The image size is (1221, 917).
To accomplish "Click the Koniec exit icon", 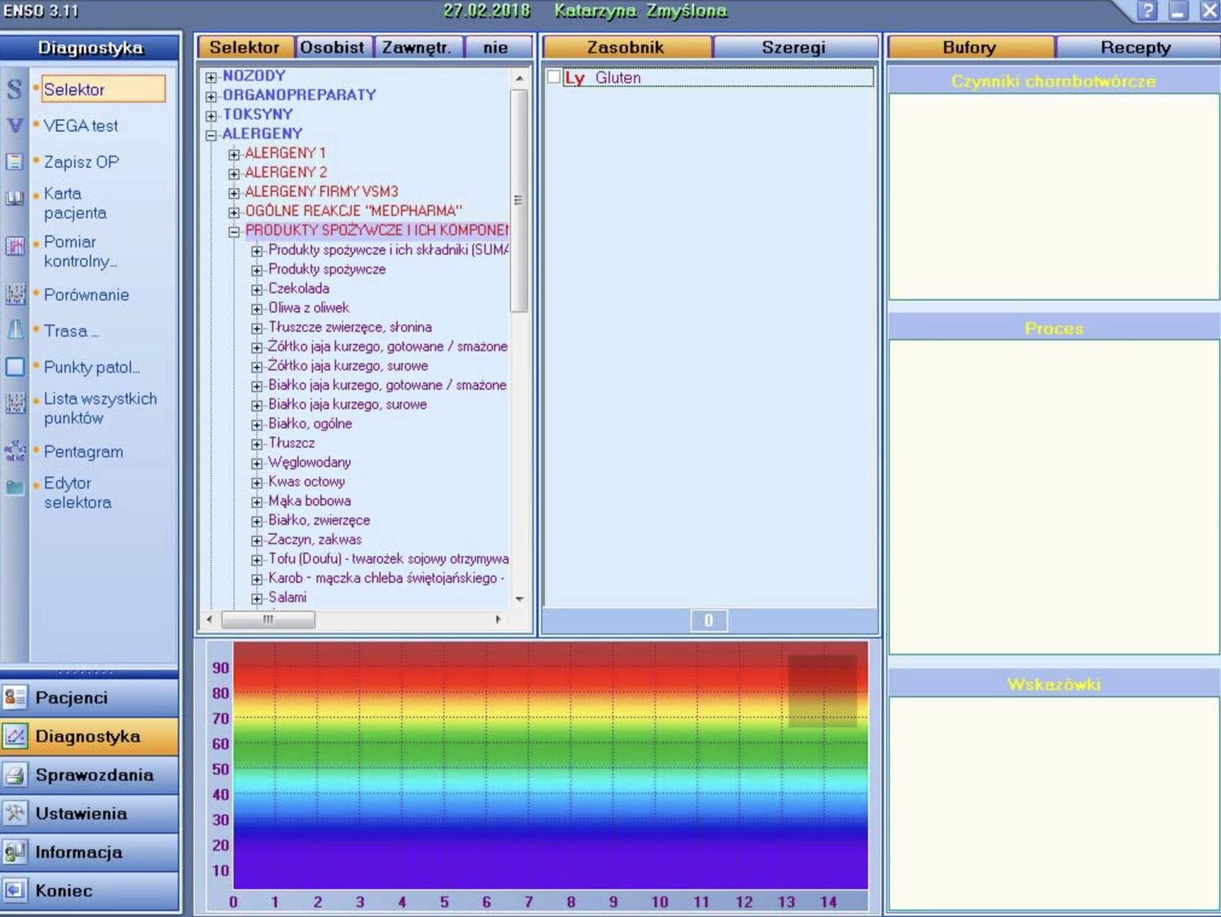I will click(15, 890).
